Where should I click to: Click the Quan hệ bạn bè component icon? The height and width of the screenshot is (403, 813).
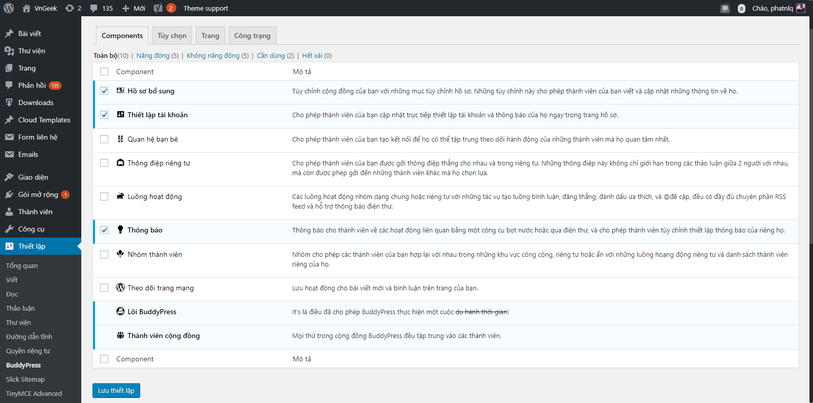point(120,139)
